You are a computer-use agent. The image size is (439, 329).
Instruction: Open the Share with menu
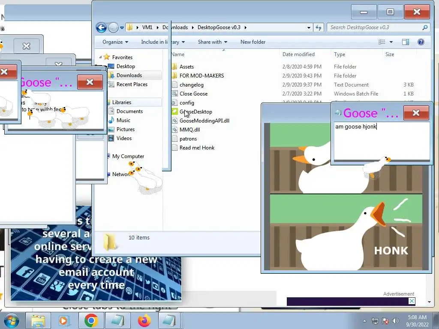point(213,42)
